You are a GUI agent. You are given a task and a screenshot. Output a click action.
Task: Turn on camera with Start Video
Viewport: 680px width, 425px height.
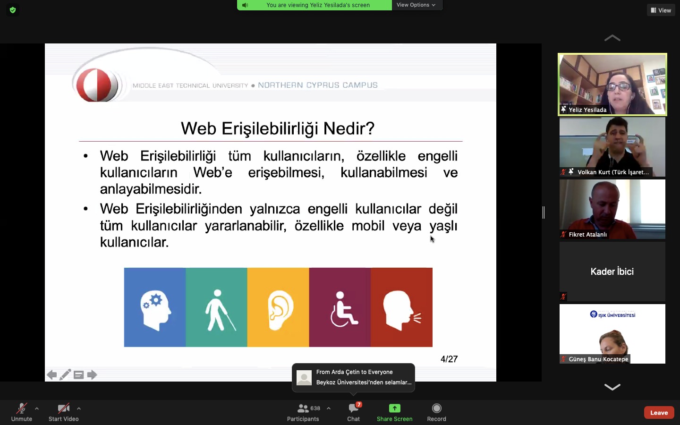63,412
